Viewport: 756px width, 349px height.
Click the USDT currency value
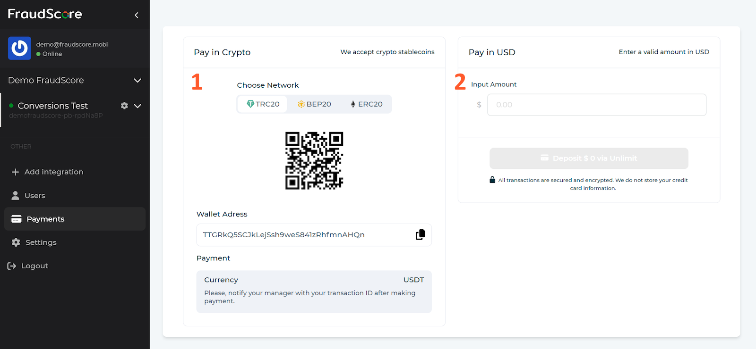click(413, 280)
